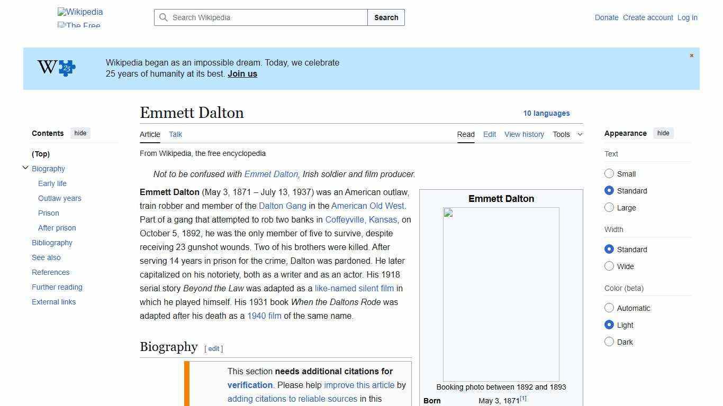This screenshot has width=723, height=406.
Task: Click the Wikipedia 25th anniversary puzzle logo
Action: pyautogui.click(x=56, y=68)
